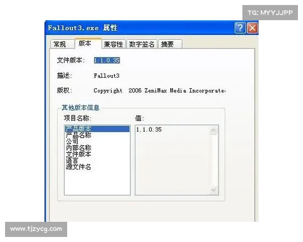Click the help question mark button

pos(240,28)
